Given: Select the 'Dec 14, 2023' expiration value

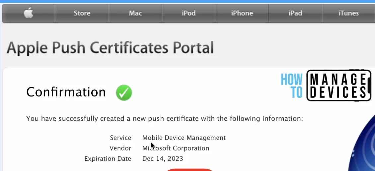Looking at the screenshot, I should [163, 159].
